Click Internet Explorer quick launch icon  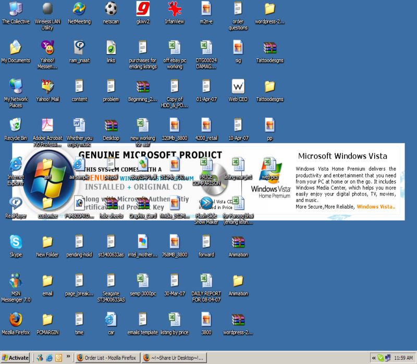(x=49, y=358)
